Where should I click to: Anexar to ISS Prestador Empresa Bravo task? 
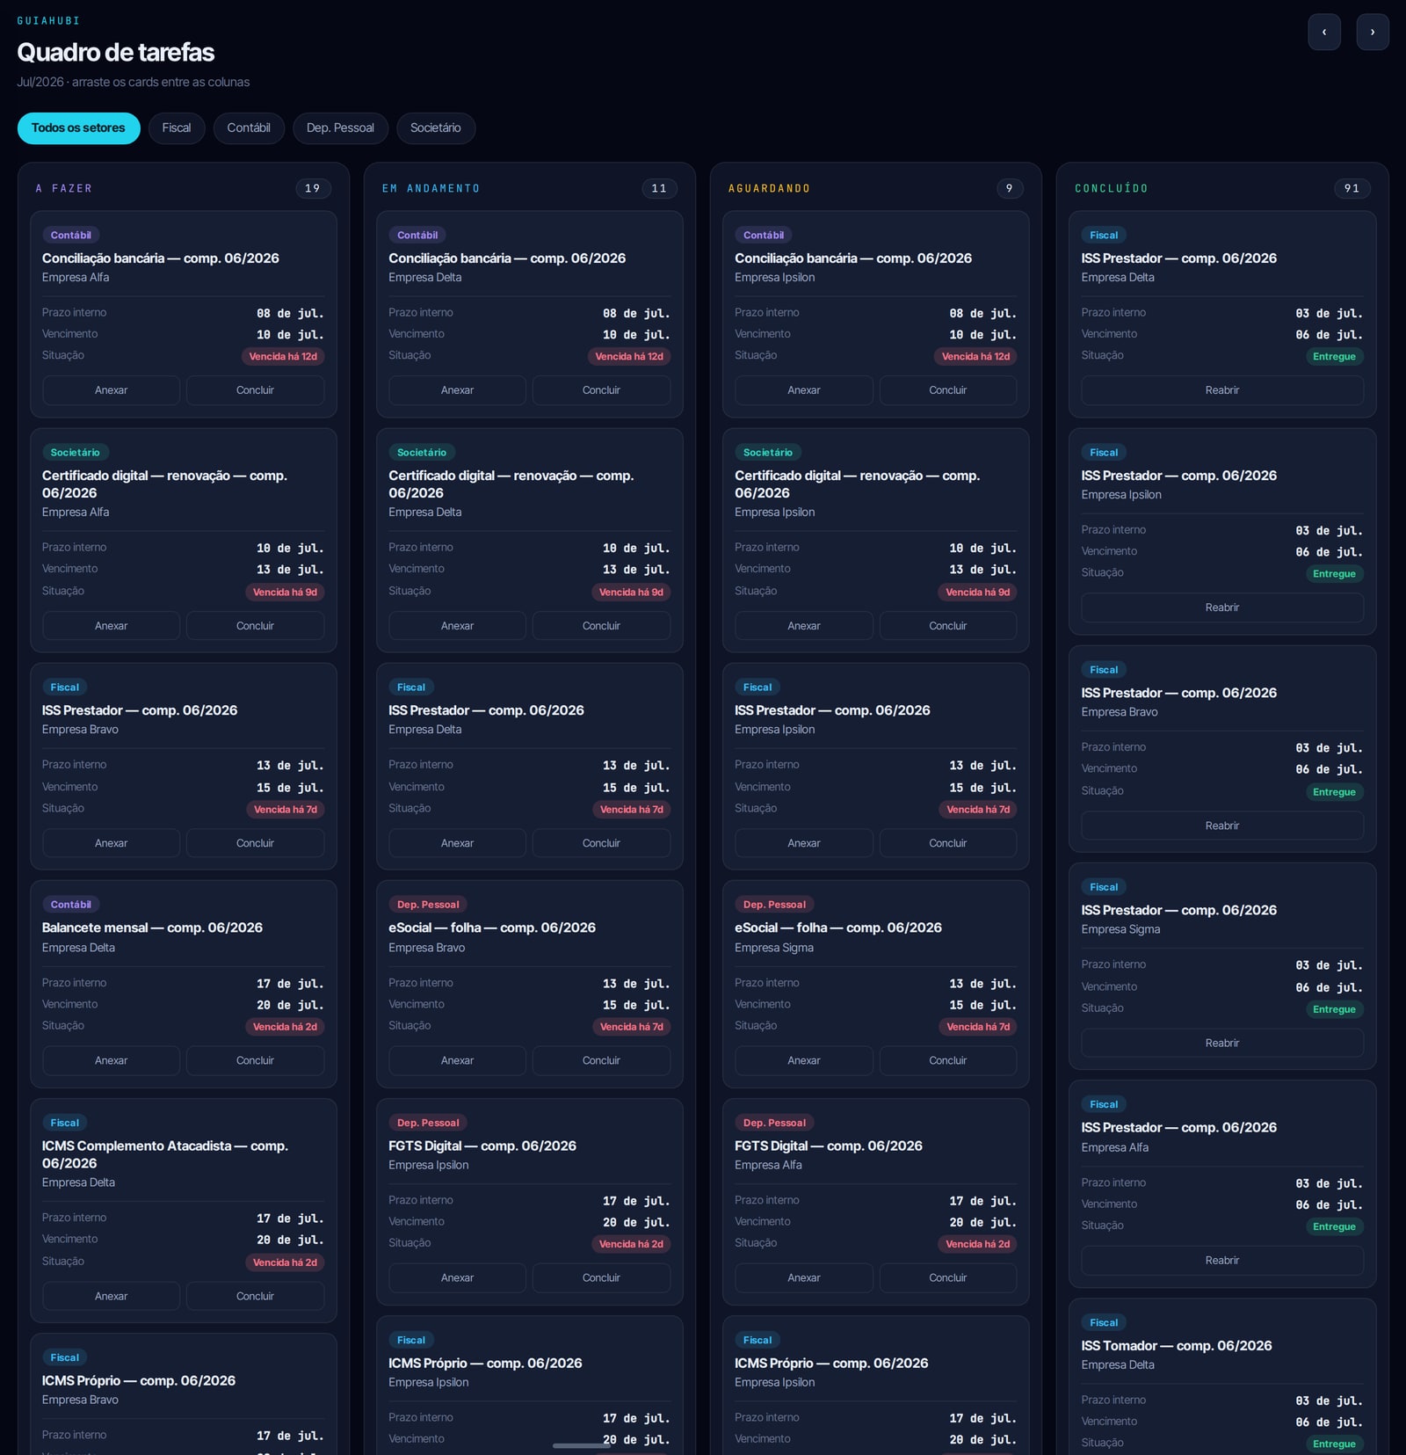click(x=111, y=843)
